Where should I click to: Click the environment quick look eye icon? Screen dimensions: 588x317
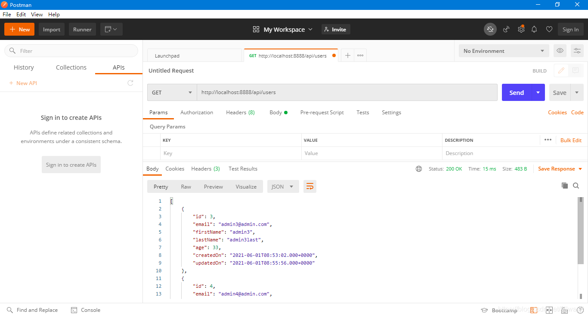coord(560,51)
